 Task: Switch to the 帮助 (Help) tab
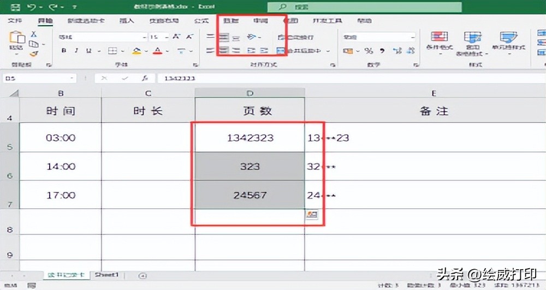point(364,21)
